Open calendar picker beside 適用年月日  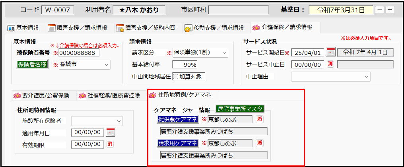pyautogui.click(x=111, y=132)
